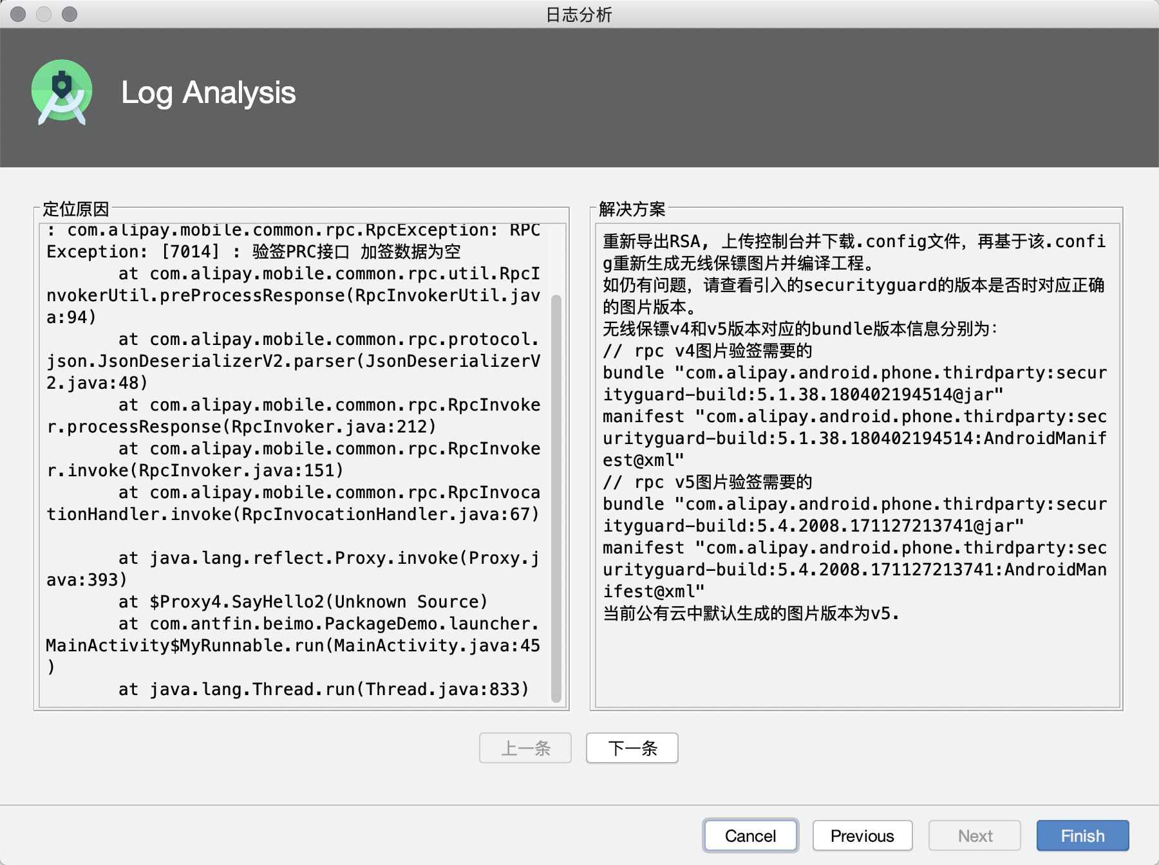Image resolution: width=1159 pixels, height=865 pixels.
Task: Click the Cancel button
Action: coord(750,835)
